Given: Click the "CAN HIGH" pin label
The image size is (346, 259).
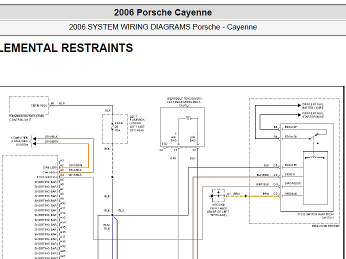Looking at the screenshot, I should coord(49,172).
